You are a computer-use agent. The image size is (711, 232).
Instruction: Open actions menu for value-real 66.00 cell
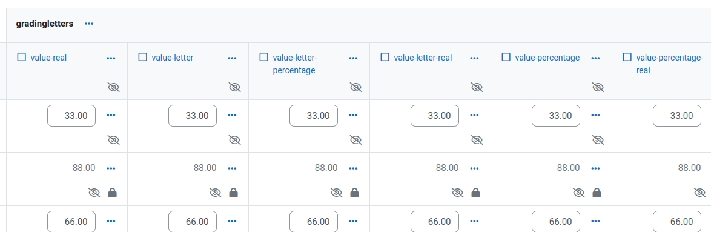111,221
